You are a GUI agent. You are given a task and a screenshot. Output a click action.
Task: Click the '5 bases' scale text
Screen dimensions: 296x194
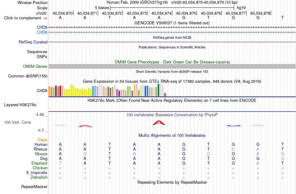point(102,8)
